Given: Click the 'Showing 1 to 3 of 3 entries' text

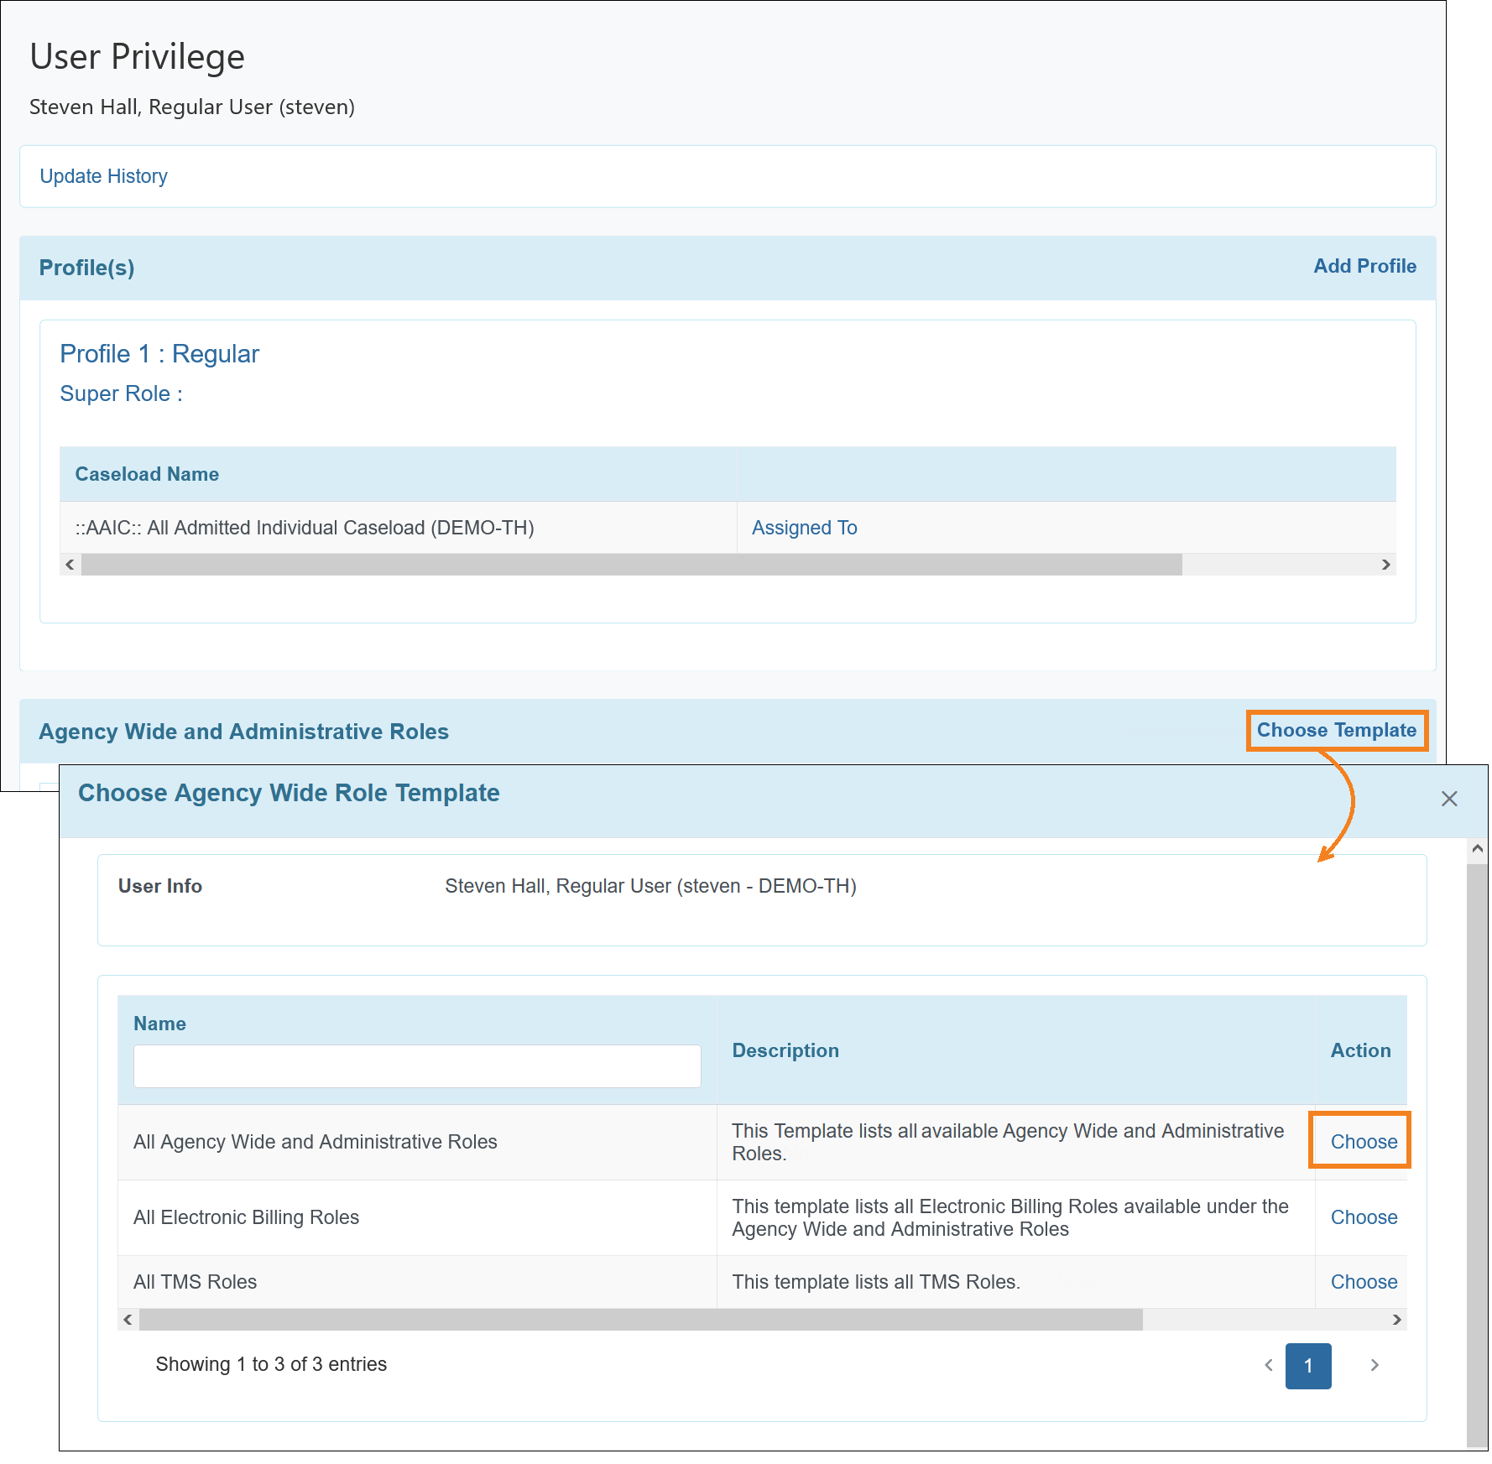Looking at the screenshot, I should [271, 1364].
